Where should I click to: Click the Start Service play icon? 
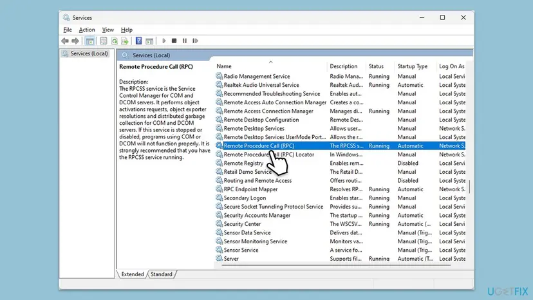click(164, 41)
